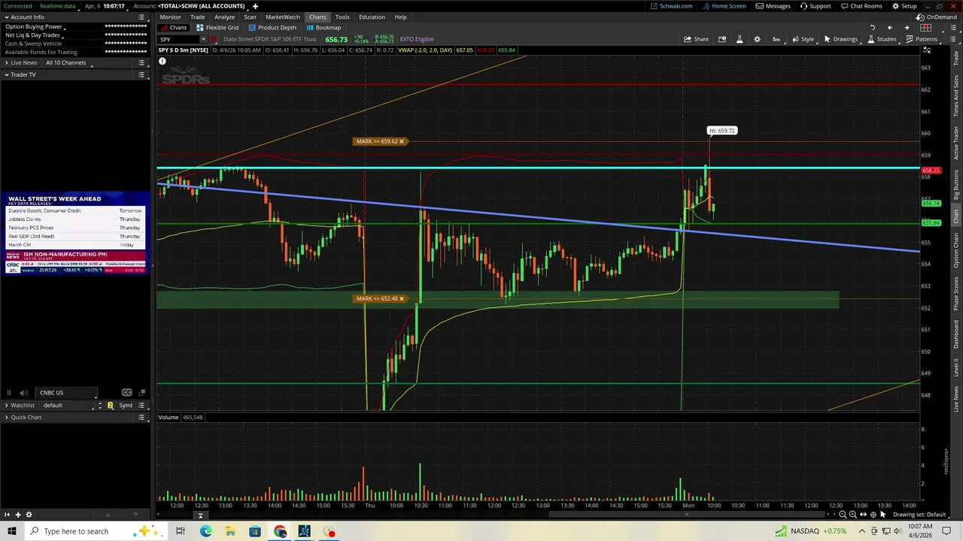
Task: Expand the Watchlist gadget
Action: click(7, 405)
